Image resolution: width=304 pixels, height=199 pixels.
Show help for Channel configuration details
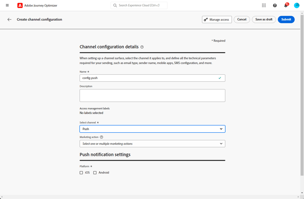pos(142,47)
